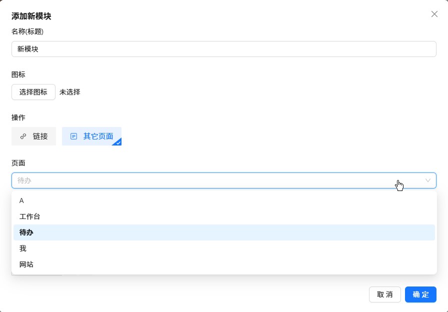
Task: Choose 网站 in the dropdown list
Action: tap(26, 264)
